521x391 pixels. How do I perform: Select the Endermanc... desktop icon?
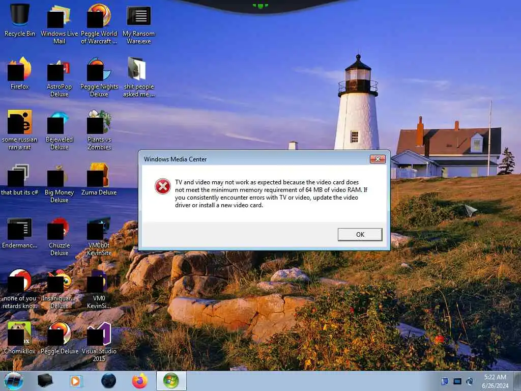tap(20, 233)
